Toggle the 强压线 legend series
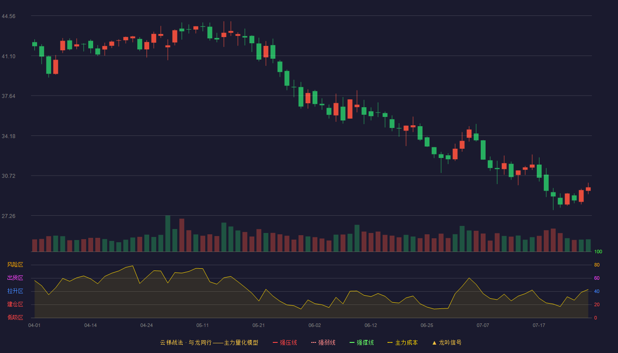This screenshot has width=618, height=353. click(x=285, y=342)
